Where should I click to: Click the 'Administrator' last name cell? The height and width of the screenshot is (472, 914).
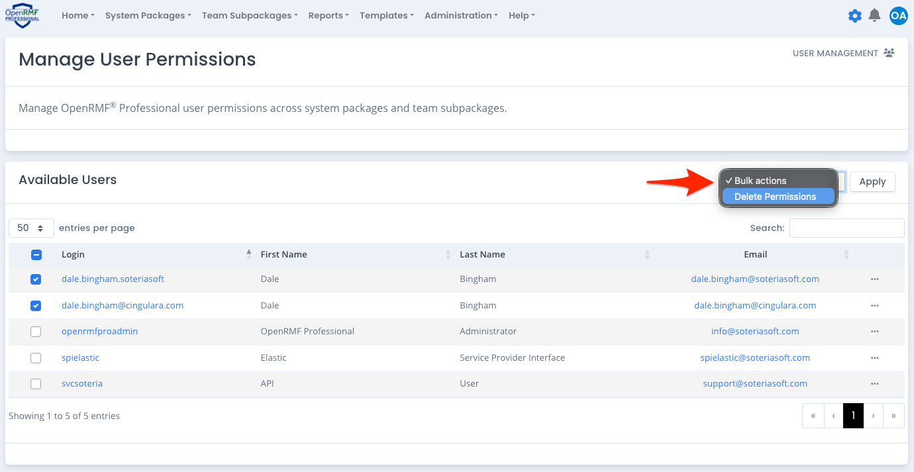tap(488, 332)
